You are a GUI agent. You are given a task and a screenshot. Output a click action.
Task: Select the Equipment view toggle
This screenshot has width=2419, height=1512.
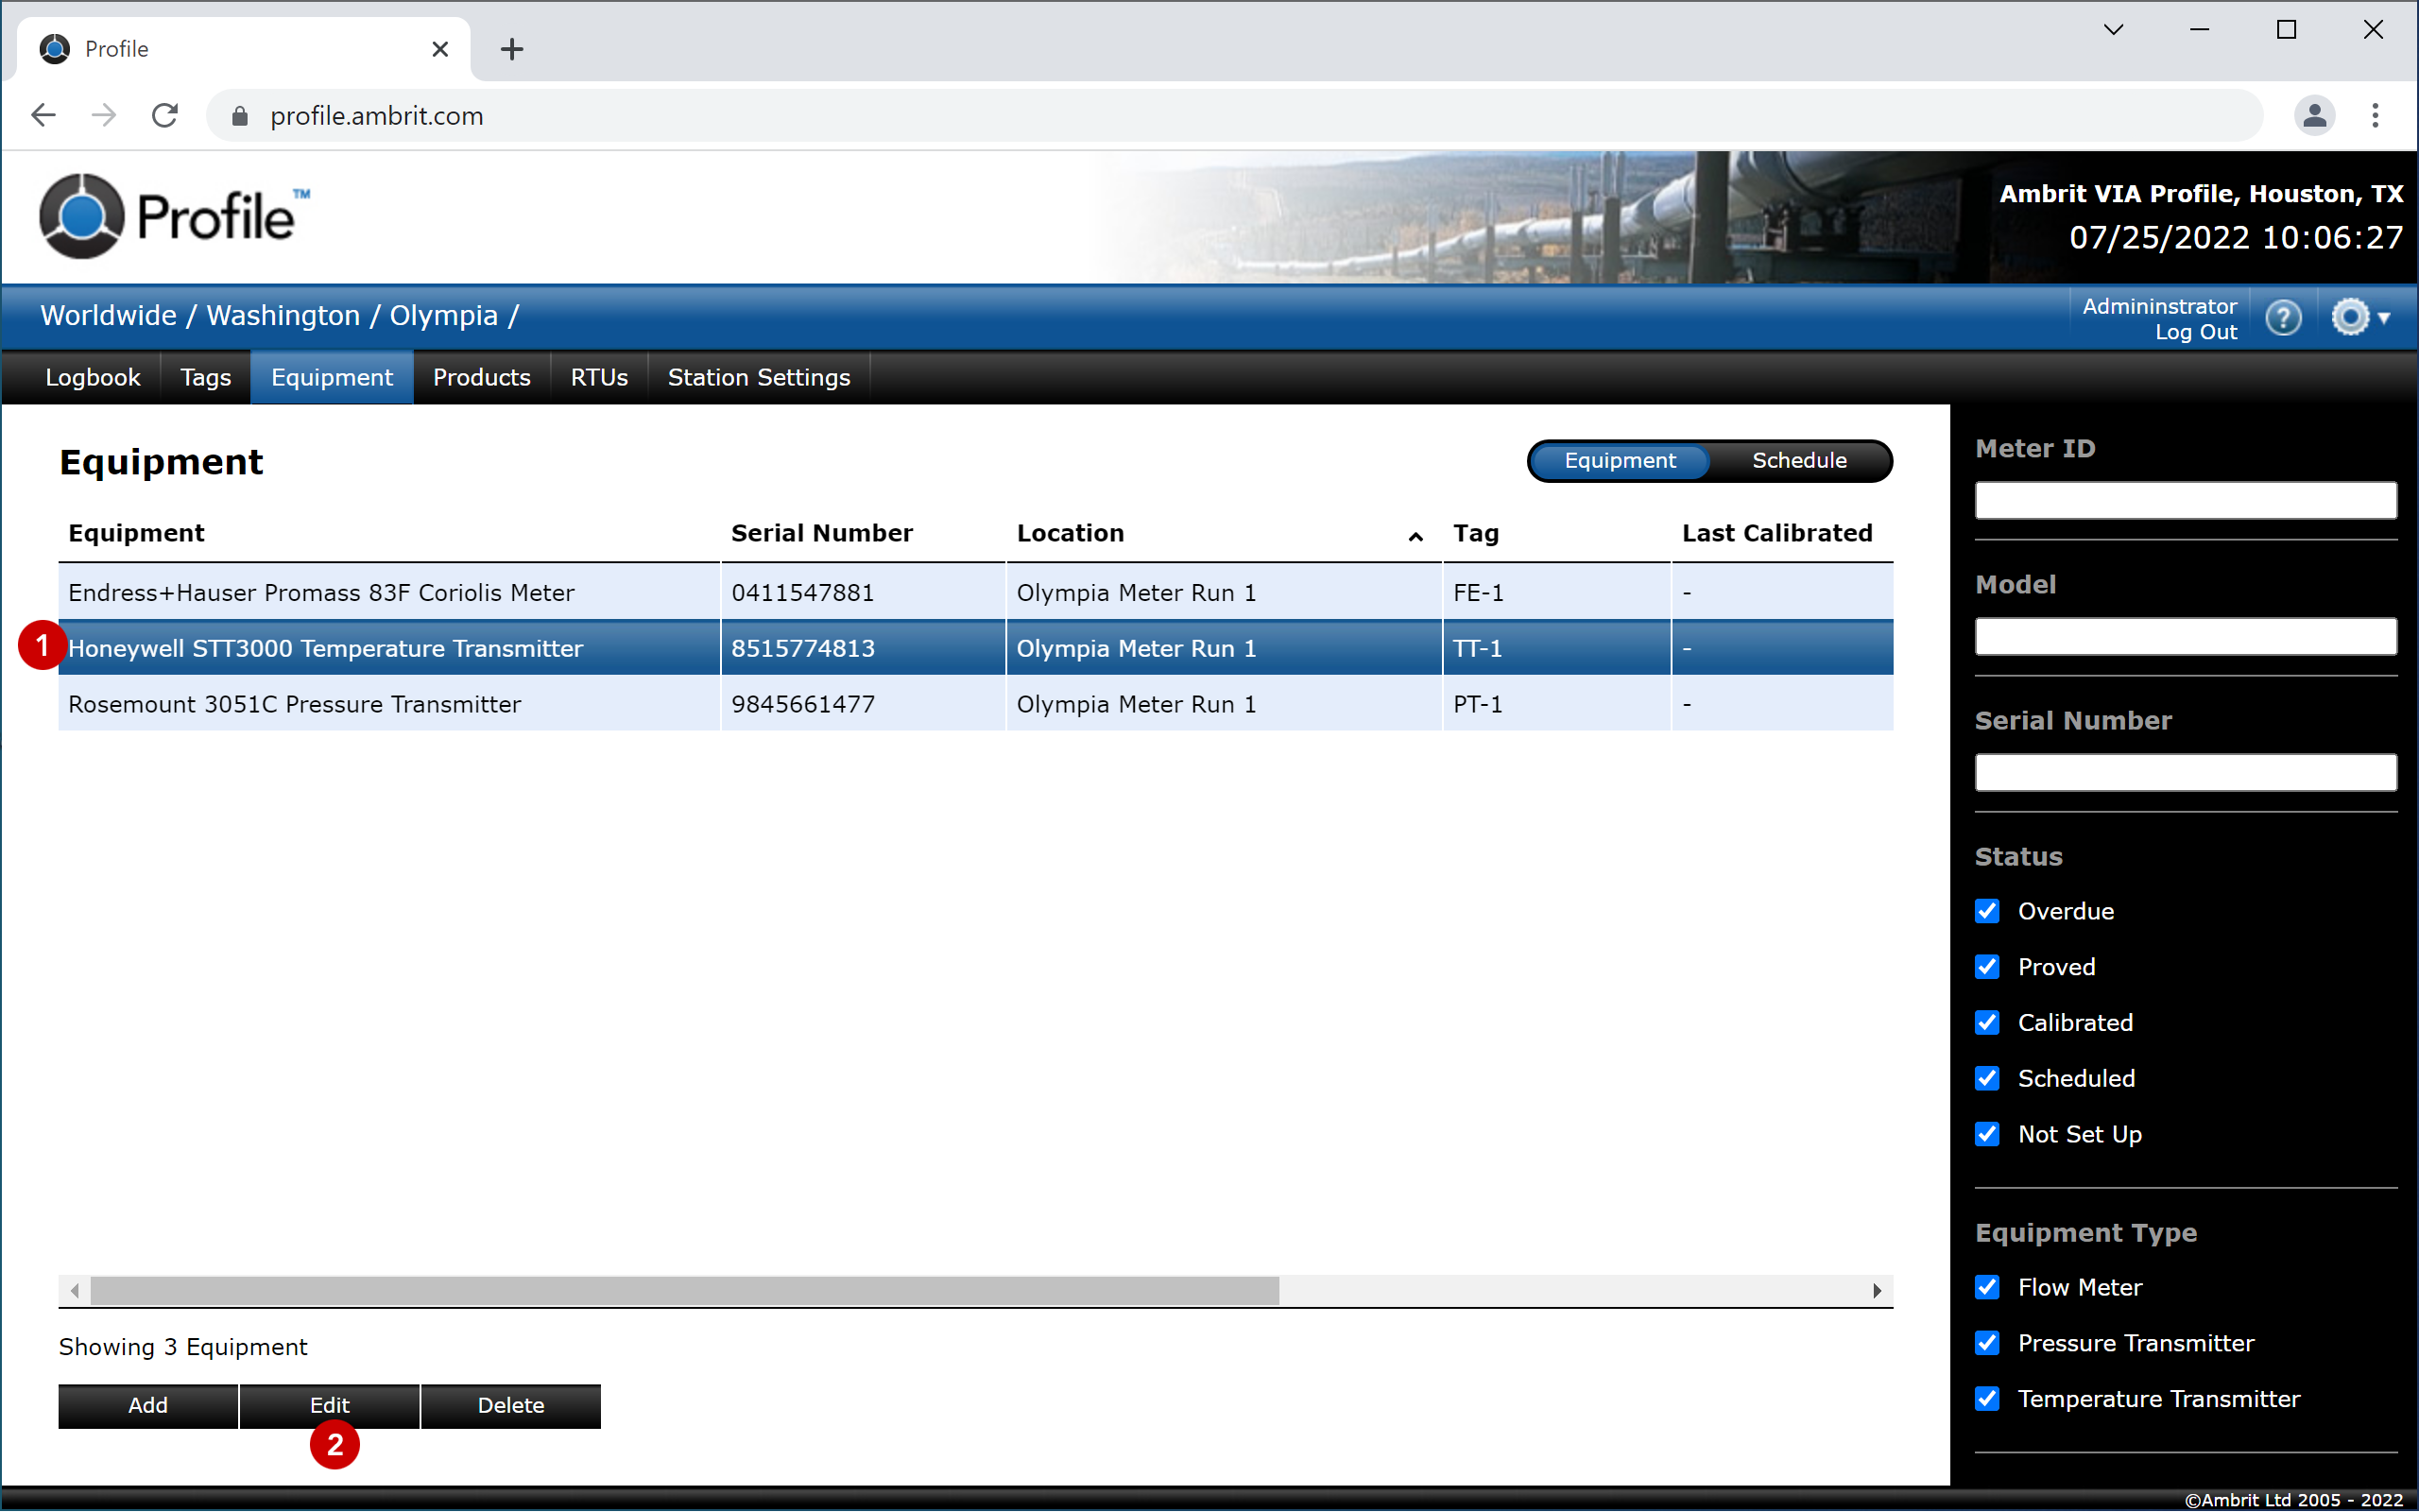pos(1620,461)
